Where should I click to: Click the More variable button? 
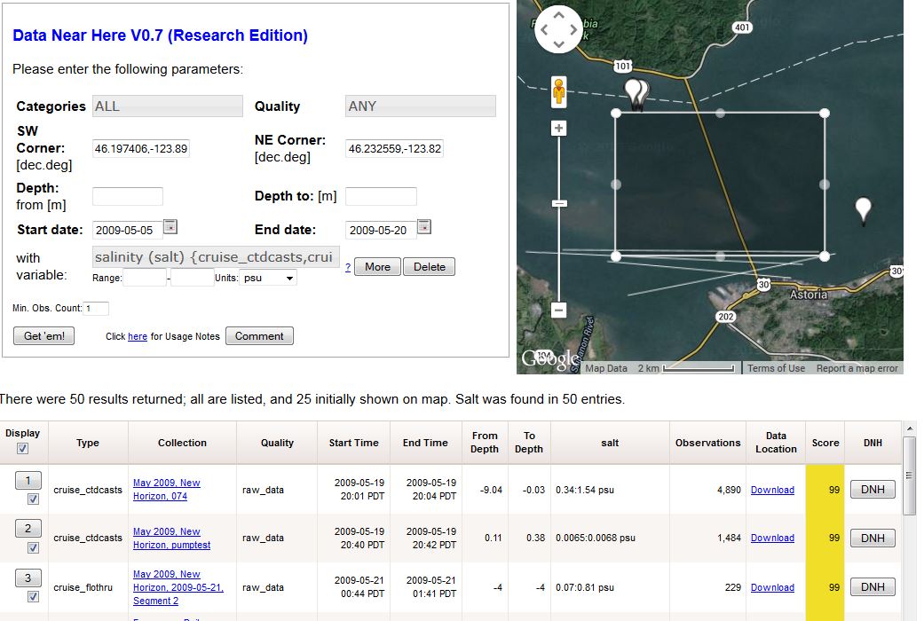coord(378,267)
